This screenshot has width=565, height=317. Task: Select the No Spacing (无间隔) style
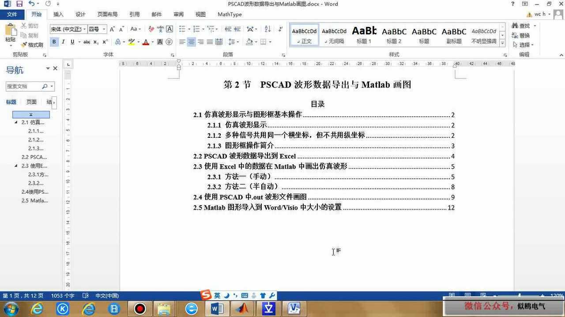(x=334, y=35)
